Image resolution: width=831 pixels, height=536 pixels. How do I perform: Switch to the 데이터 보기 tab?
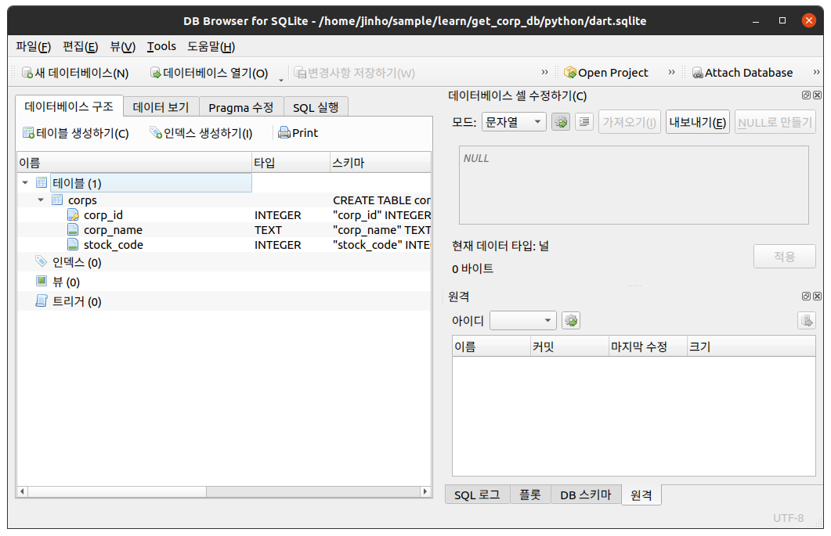coord(161,107)
